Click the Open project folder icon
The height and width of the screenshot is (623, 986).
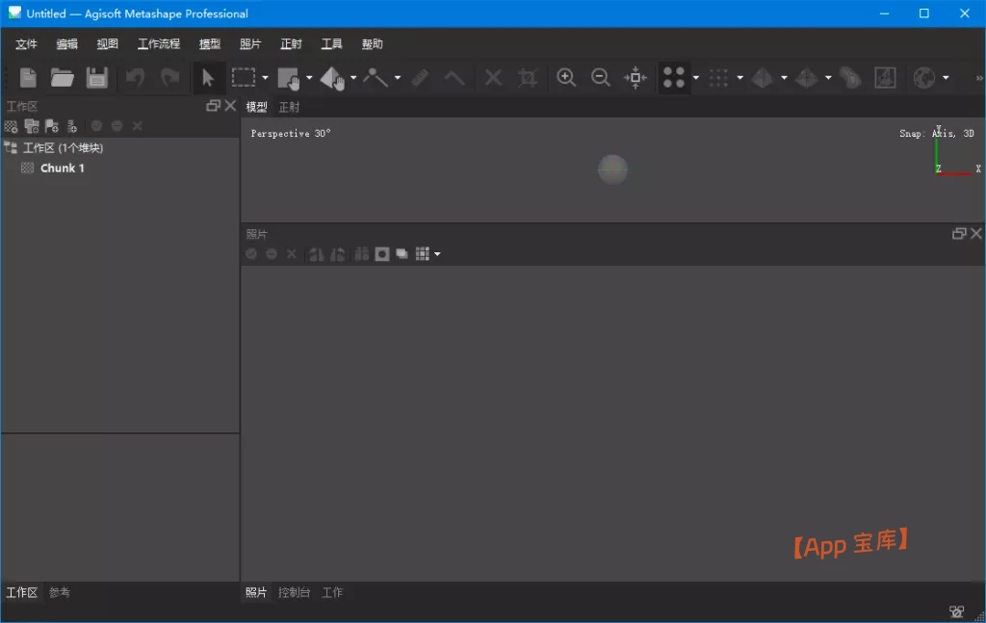click(x=63, y=78)
